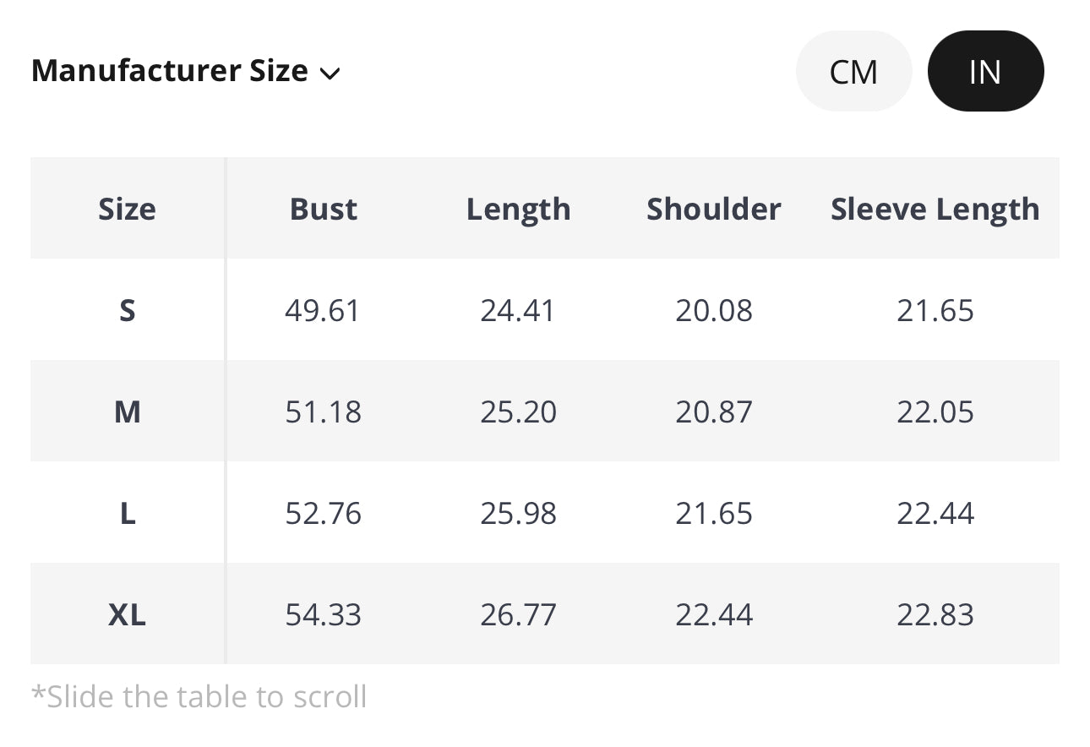Select the XL size row label

click(x=127, y=614)
